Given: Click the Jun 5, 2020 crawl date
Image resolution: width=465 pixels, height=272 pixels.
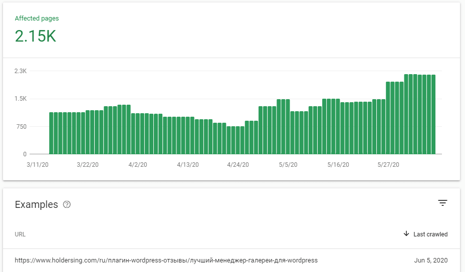Looking at the screenshot, I should pyautogui.click(x=430, y=260).
